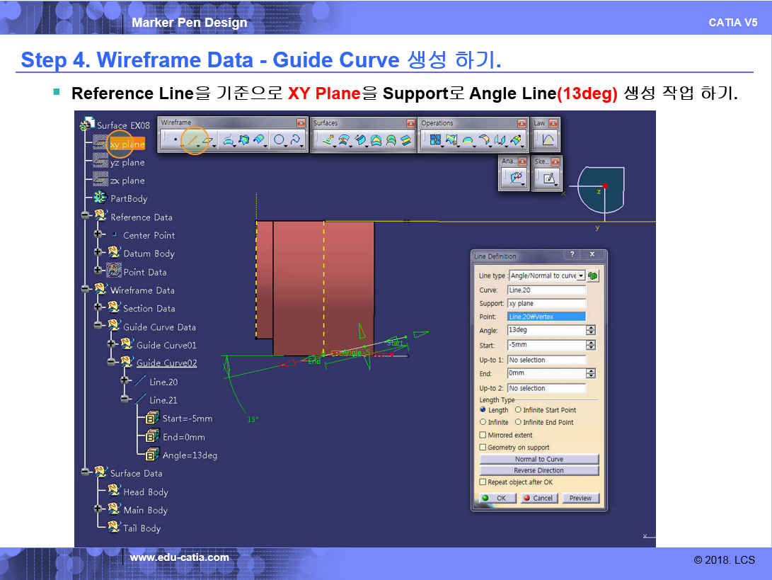This screenshot has width=772, height=580.
Task: Click the green icon beside Line type
Action: [593, 275]
